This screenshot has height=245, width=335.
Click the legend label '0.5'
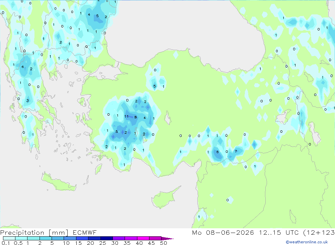(x=18, y=243)
